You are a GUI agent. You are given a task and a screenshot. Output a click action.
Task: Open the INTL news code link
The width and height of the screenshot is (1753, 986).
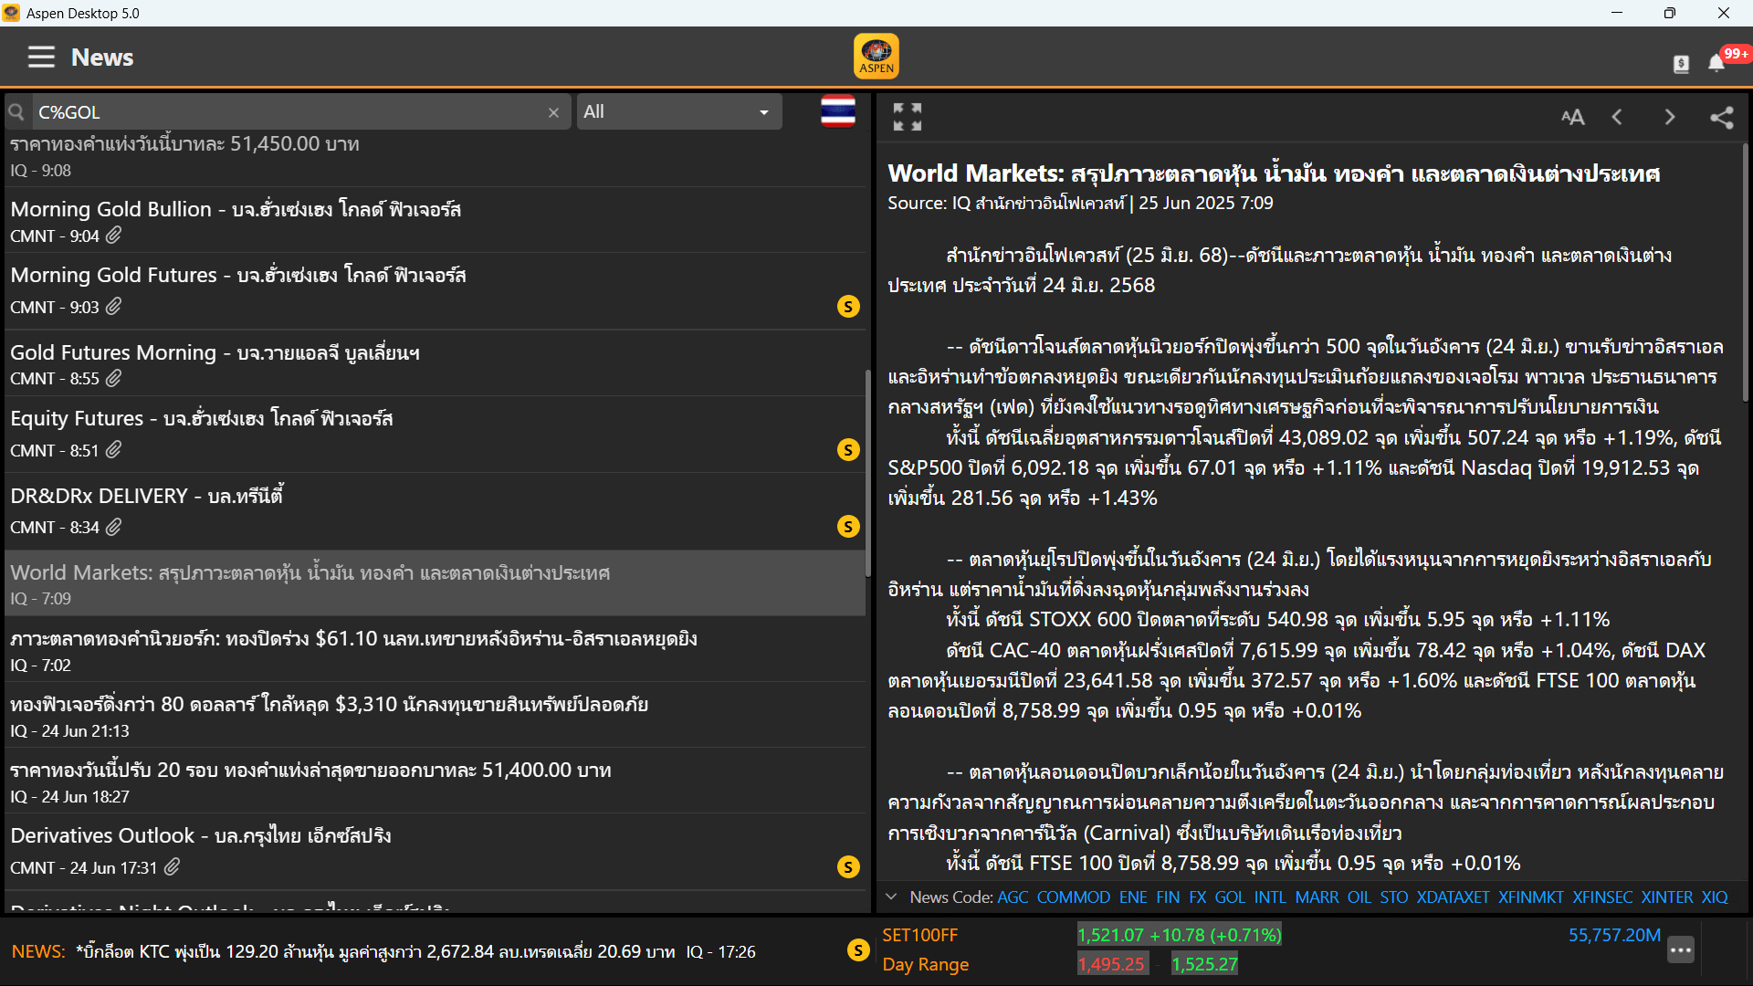click(x=1270, y=897)
